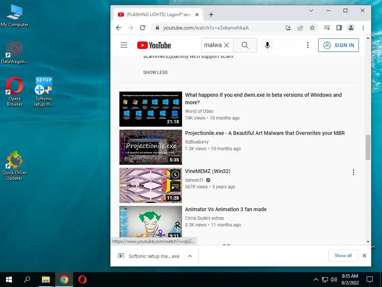Open Windows notification center
382x287 pixels.
[370, 280]
